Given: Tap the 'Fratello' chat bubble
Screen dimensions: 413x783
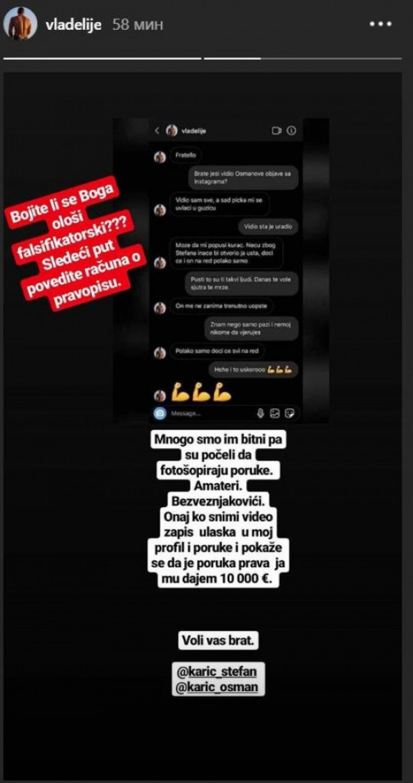Looking at the screenshot, I should click(x=185, y=155).
